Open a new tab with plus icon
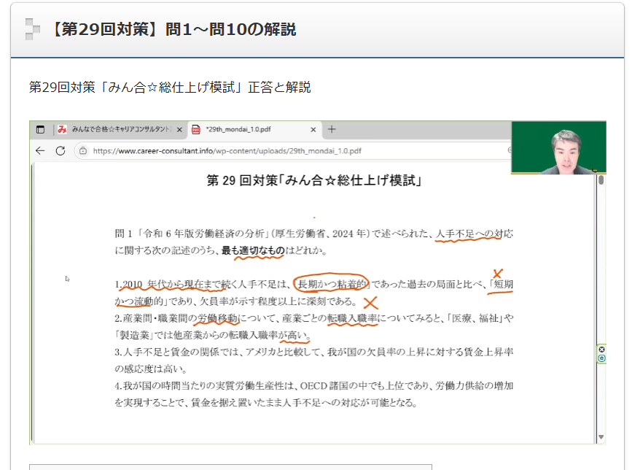 tap(332, 129)
